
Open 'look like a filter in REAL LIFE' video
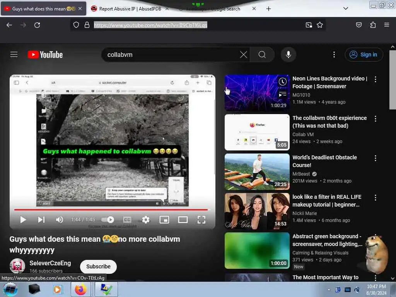(x=327, y=201)
